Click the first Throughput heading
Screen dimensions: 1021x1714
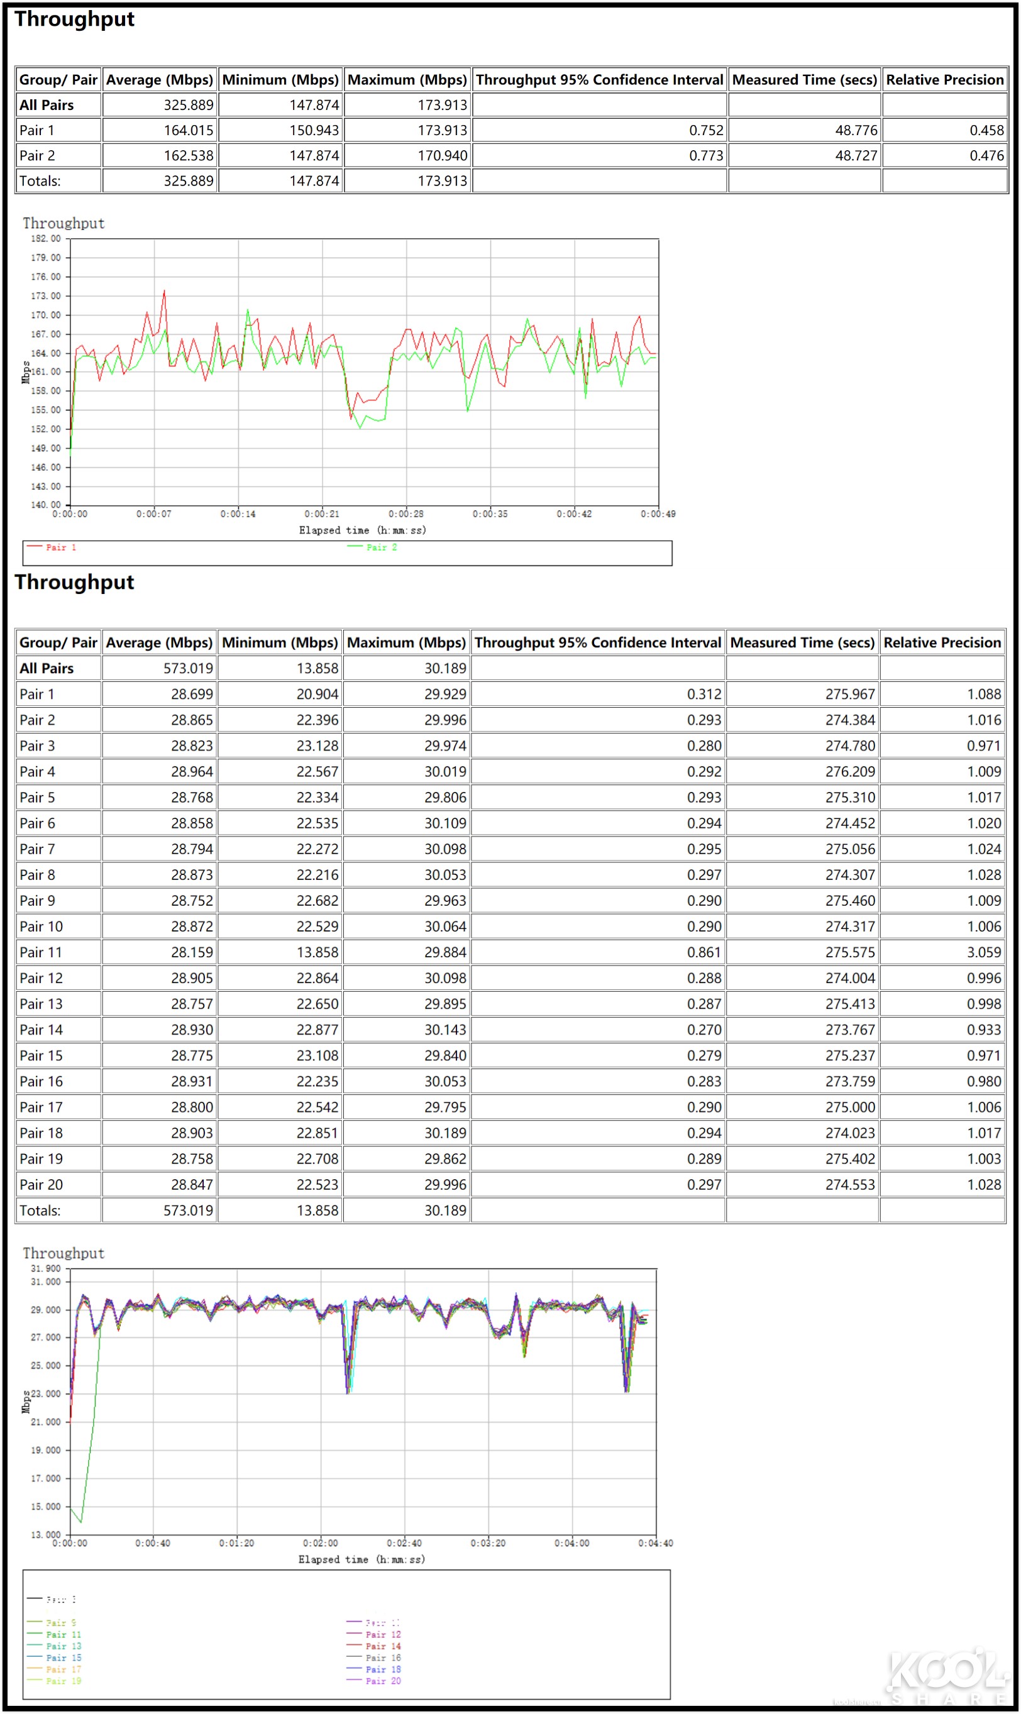75,19
